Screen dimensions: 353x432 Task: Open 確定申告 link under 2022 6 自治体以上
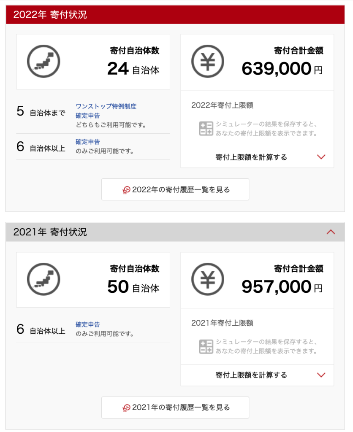(88, 142)
